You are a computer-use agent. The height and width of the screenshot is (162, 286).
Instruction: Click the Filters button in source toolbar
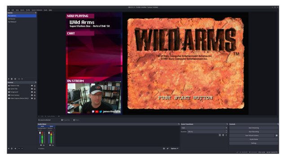point(76,120)
